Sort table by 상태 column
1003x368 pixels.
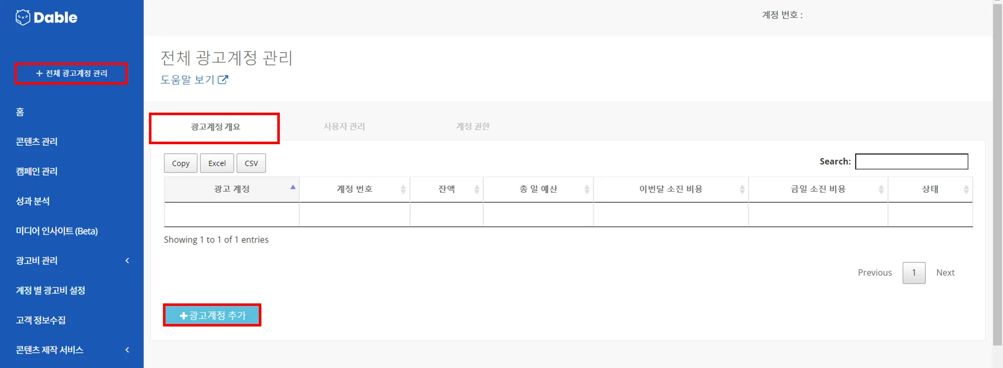pos(930,189)
